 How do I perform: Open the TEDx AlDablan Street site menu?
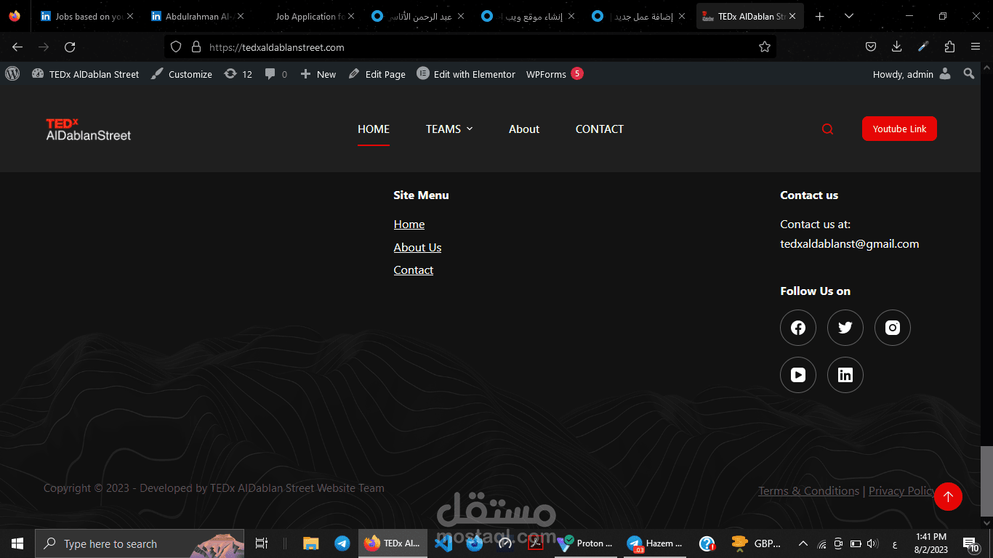click(x=86, y=74)
